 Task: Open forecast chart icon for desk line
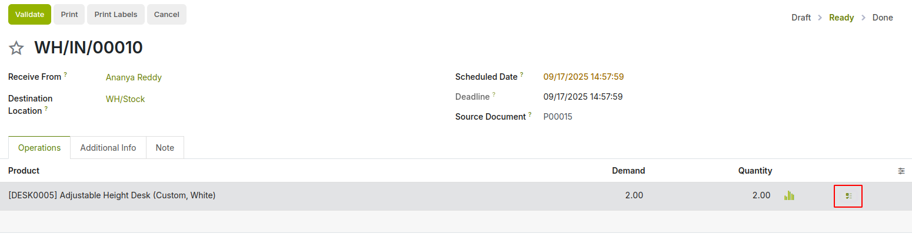pyautogui.click(x=789, y=195)
